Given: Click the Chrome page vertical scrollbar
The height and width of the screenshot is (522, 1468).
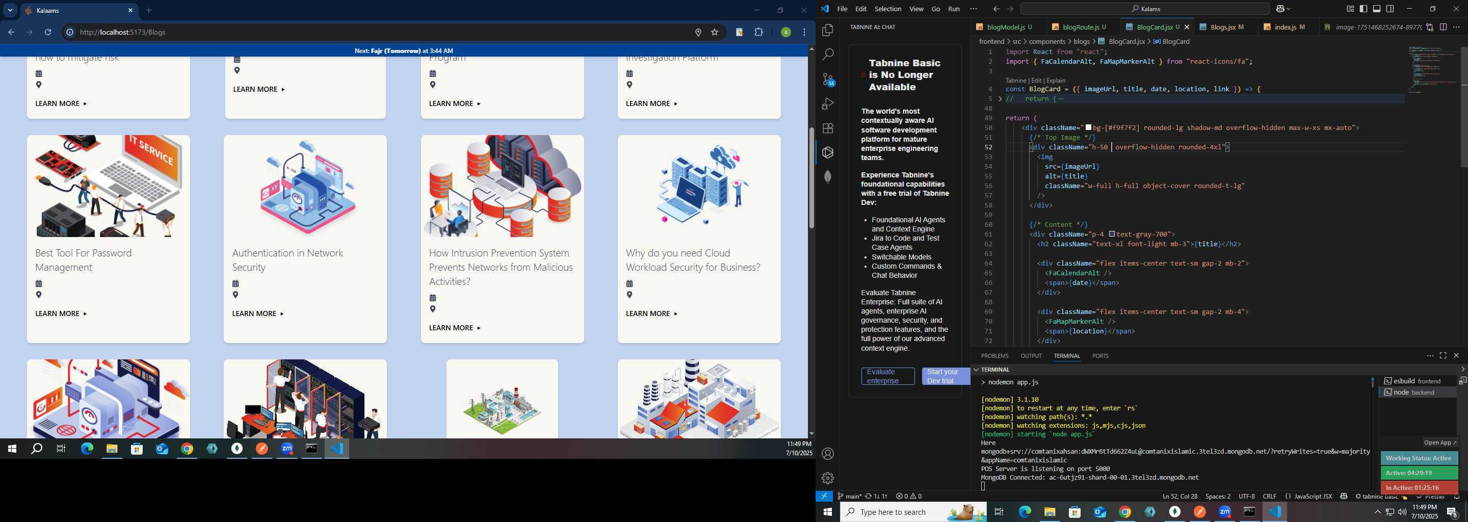Looking at the screenshot, I should pos(811,178).
